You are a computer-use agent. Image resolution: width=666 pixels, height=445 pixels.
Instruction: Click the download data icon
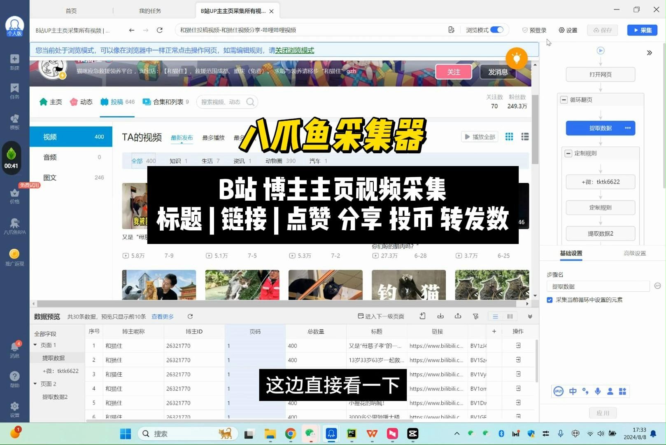point(440,316)
